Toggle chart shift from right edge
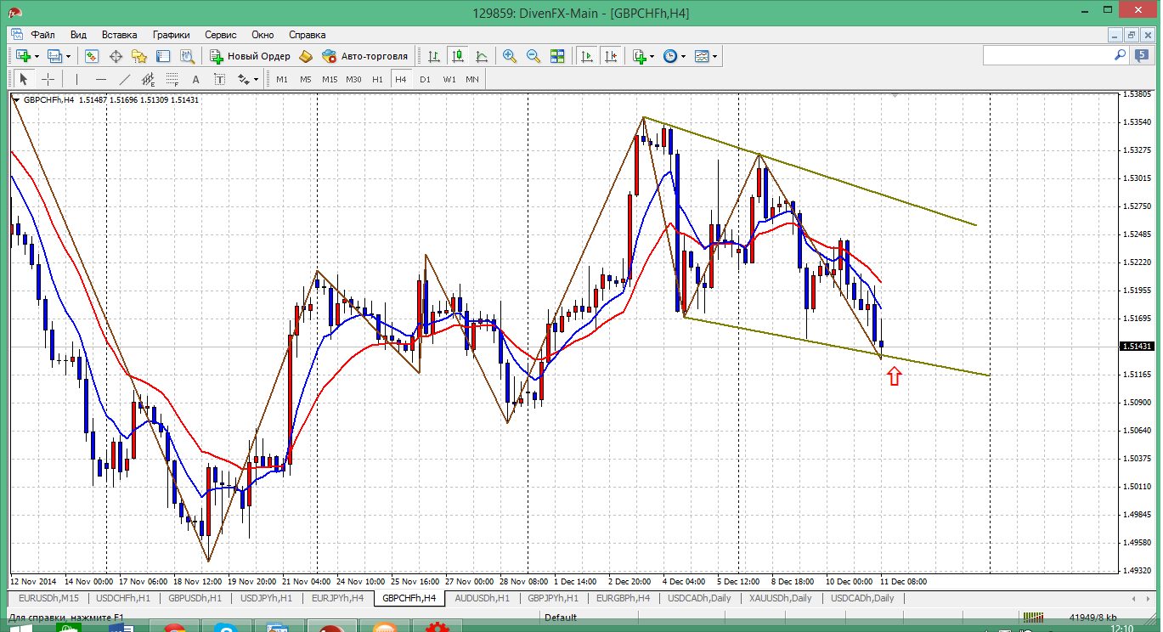Viewport: 1163px width, 632px height. click(x=610, y=56)
